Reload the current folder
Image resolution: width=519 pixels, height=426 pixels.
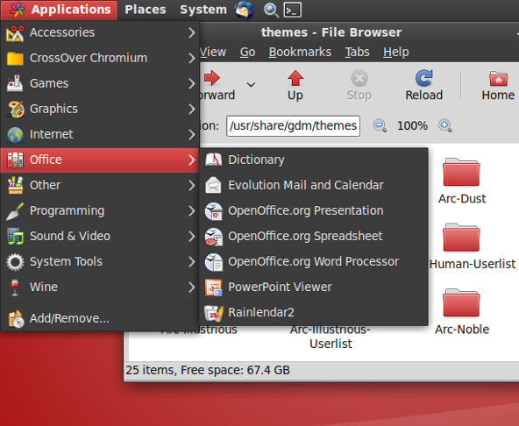424,85
